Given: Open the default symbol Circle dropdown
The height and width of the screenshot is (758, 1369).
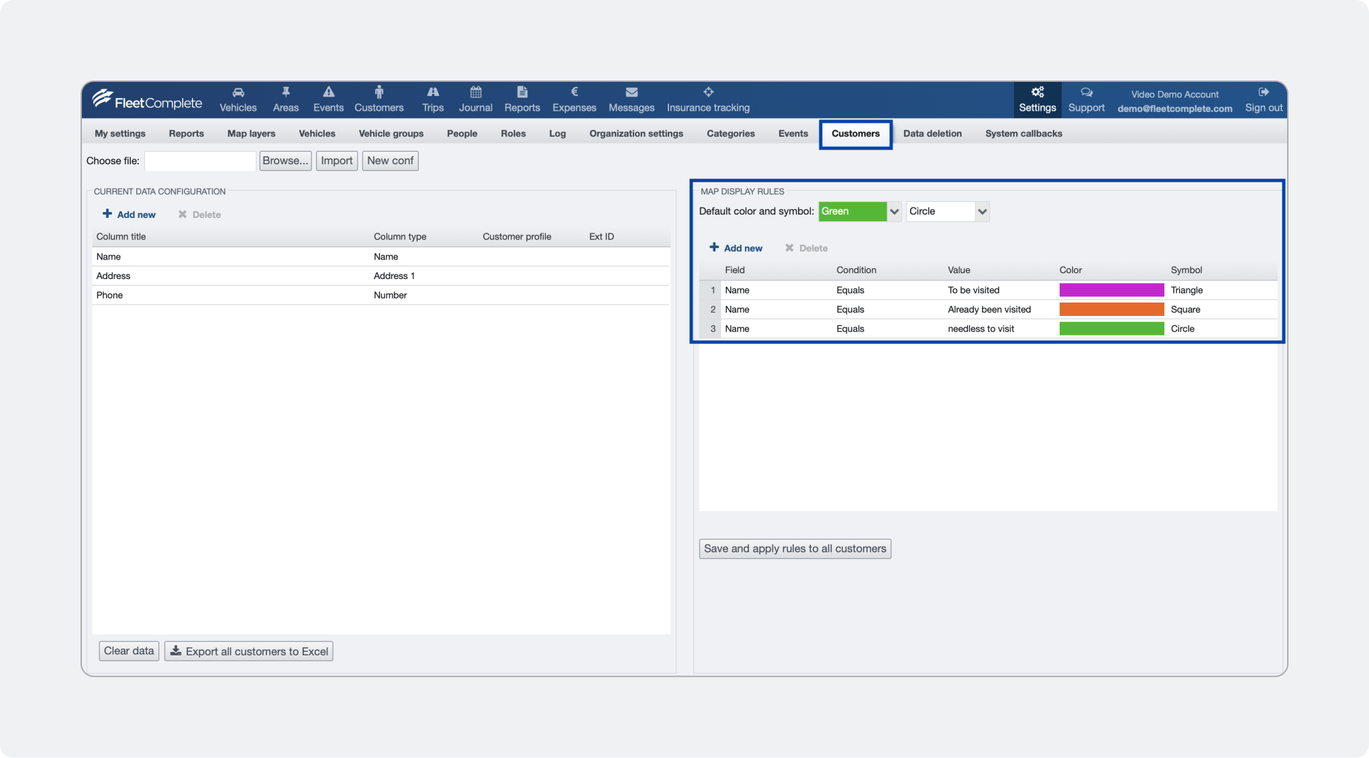Looking at the screenshot, I should 948,211.
